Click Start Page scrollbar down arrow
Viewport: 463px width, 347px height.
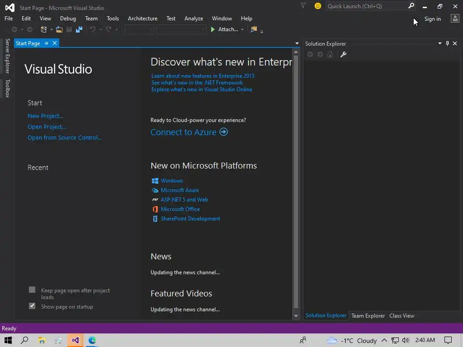[296, 316]
